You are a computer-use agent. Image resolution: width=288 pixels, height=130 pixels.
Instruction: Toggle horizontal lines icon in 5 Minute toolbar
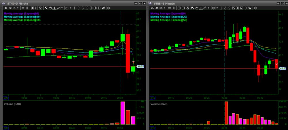pyautogui.click(x=23, y=8)
